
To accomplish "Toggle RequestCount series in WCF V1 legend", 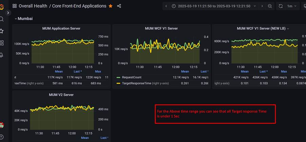I will (x=132, y=77).
